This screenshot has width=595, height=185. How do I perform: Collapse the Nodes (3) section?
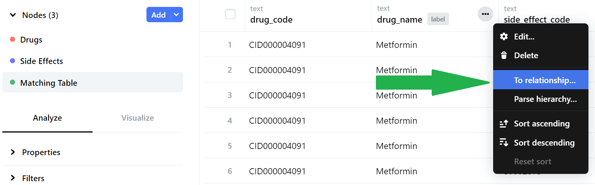13,15
